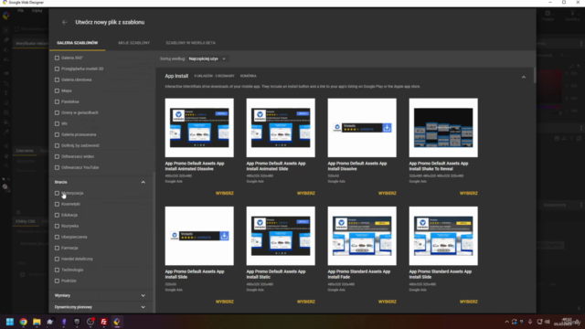Enable the Oceny w gwiazdkach filter

(57, 112)
